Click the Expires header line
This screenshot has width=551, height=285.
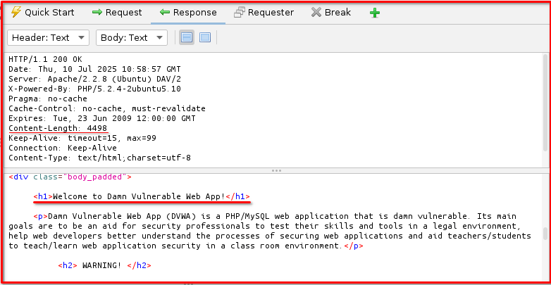(102, 118)
